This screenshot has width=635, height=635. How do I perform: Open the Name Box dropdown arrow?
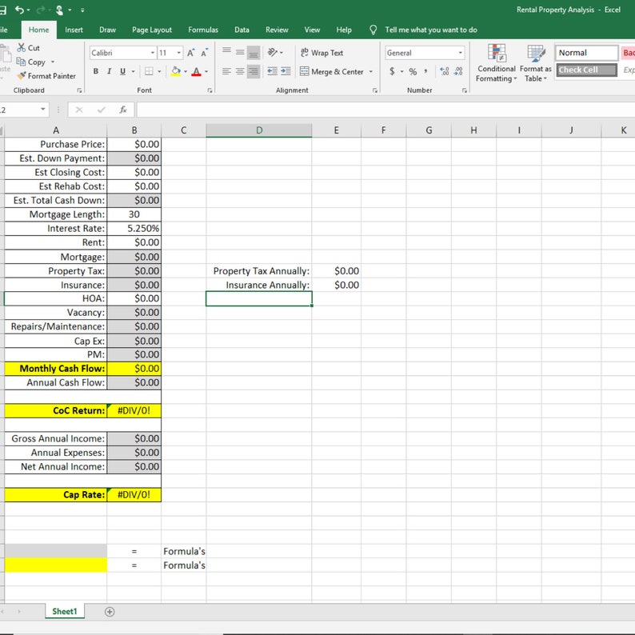[x=42, y=110]
